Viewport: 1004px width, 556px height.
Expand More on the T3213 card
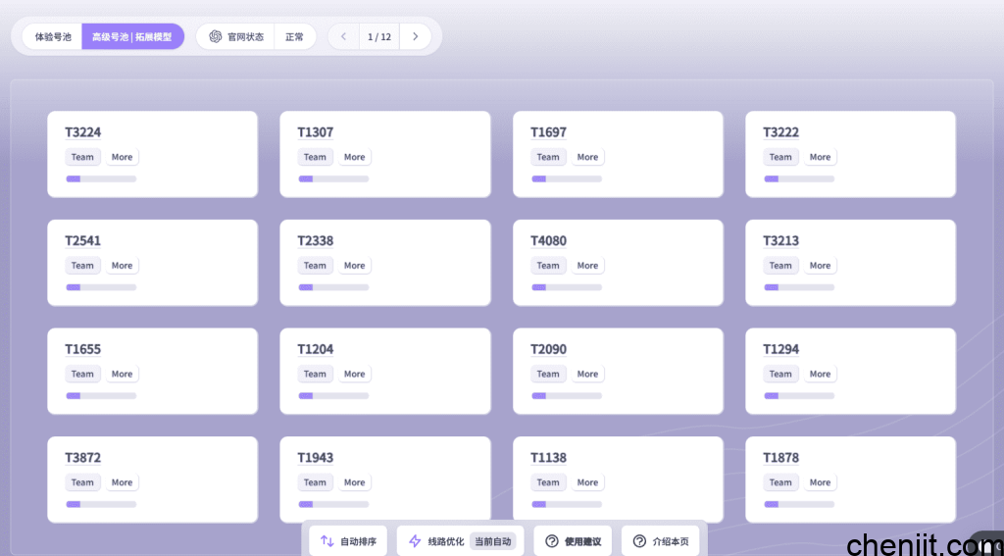820,266
